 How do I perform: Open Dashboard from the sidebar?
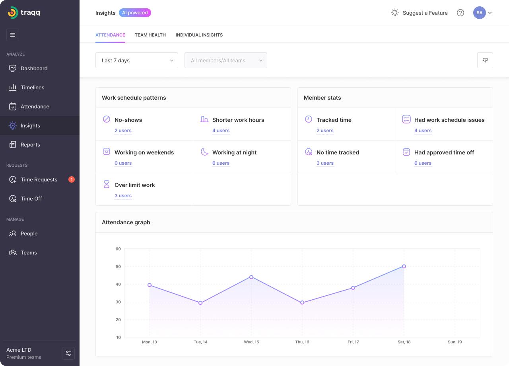(34, 68)
